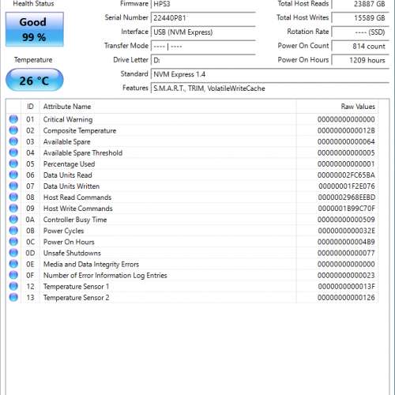The height and width of the screenshot is (395, 395).
Task: Select the Unsafe Shutdowns attribute name
Action: (x=72, y=253)
